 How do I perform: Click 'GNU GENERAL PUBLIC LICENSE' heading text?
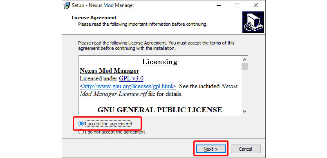(x=160, y=110)
